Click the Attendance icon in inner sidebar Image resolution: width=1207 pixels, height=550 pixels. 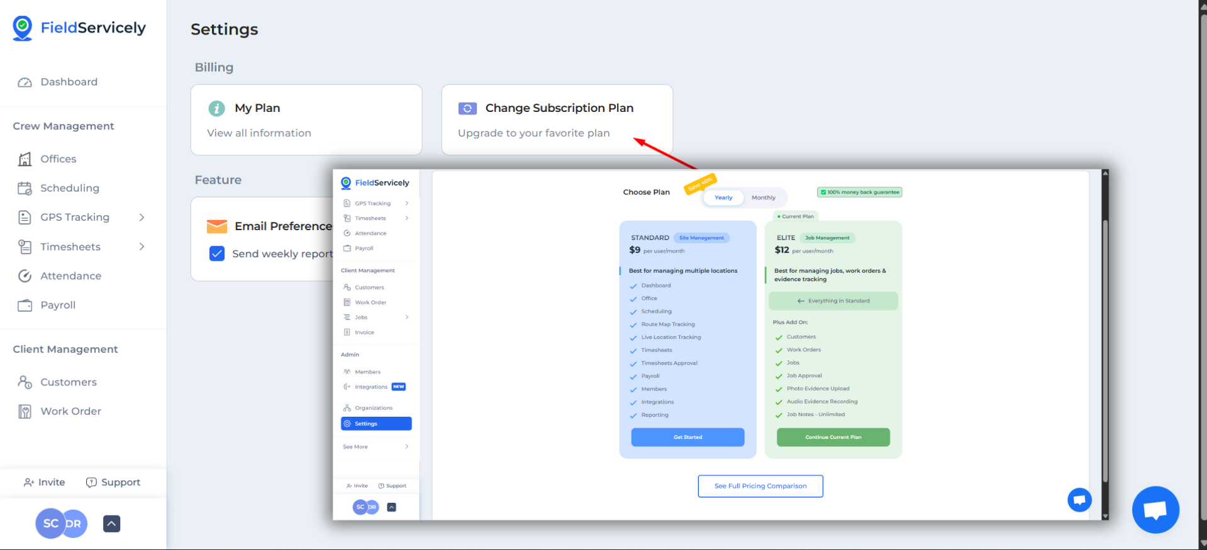pos(347,233)
